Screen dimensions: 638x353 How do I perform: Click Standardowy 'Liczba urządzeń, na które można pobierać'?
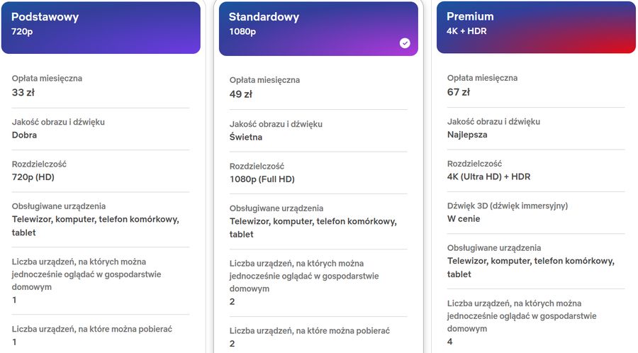point(310,330)
